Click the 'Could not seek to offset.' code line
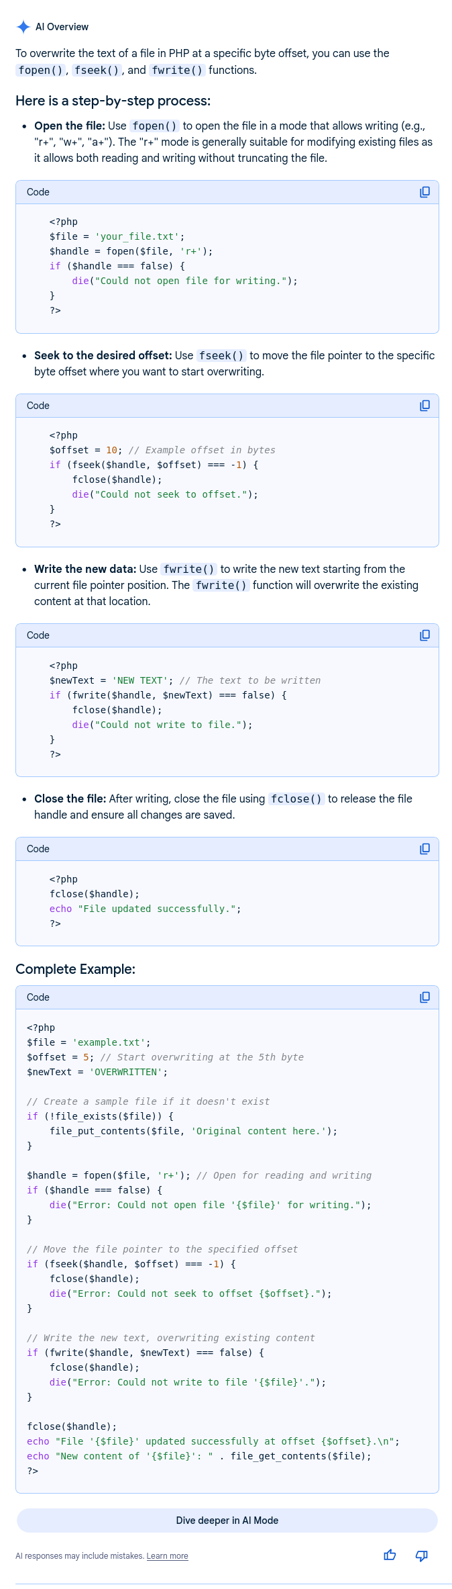 (165, 494)
